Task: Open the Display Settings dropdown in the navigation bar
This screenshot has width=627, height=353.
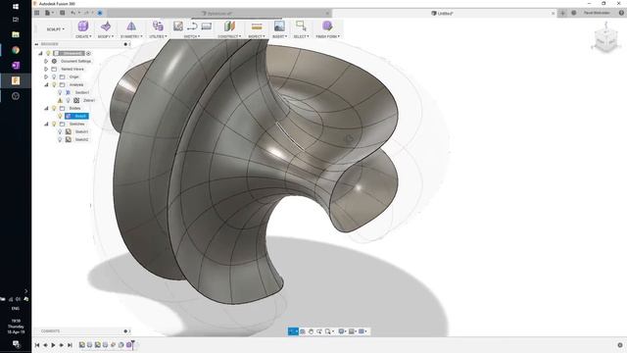Action: coord(342,331)
